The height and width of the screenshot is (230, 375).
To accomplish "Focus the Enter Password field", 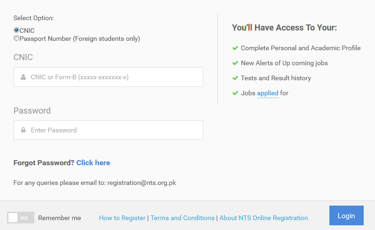I will [113, 130].
